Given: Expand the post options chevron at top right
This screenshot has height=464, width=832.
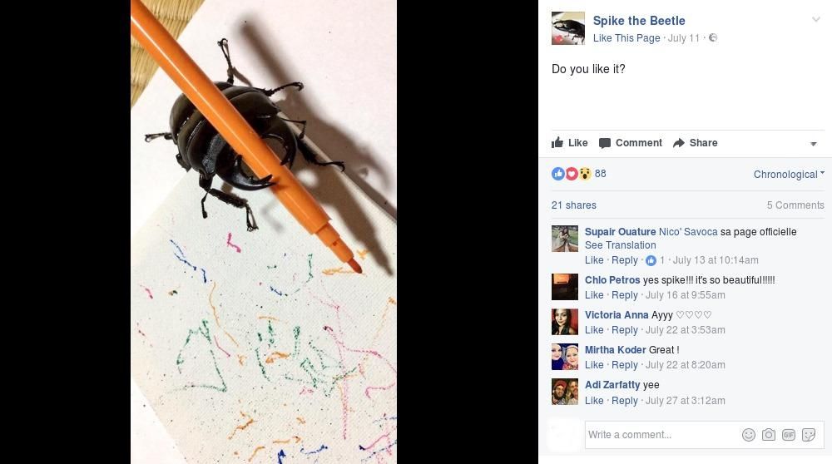Looking at the screenshot, I should [816, 20].
